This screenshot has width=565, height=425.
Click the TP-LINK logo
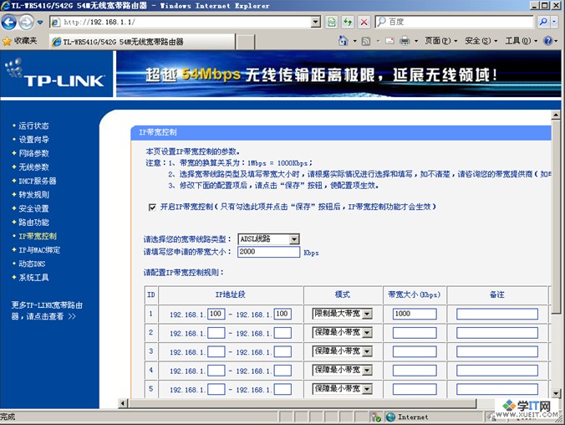56,74
